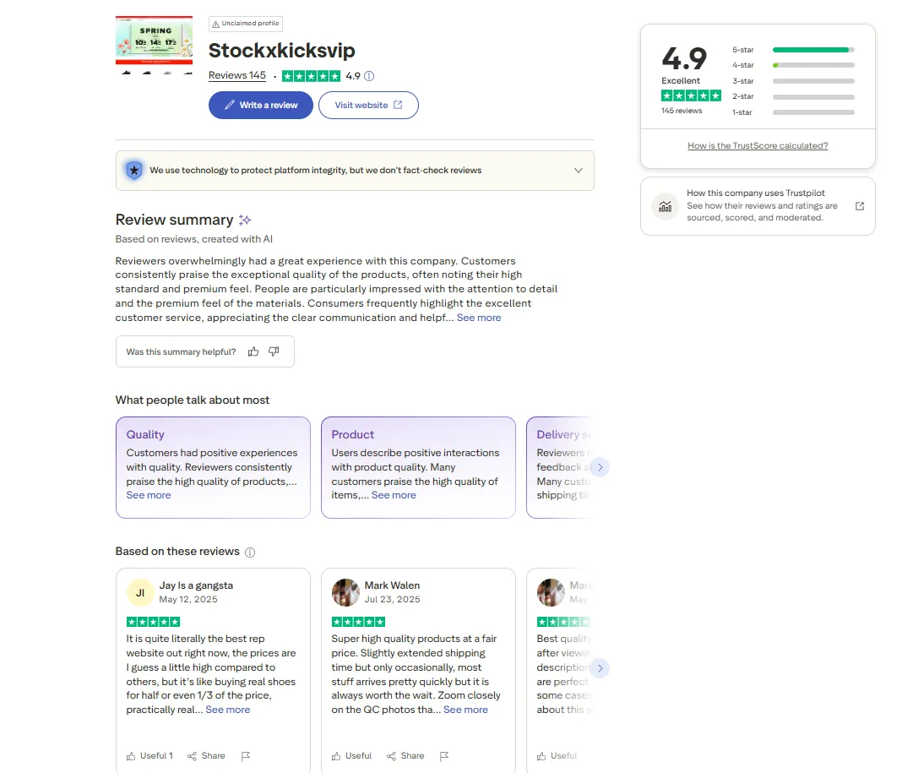Filter reviews by 1-star rating bar
The height and width of the screenshot is (773, 913).
[812, 112]
